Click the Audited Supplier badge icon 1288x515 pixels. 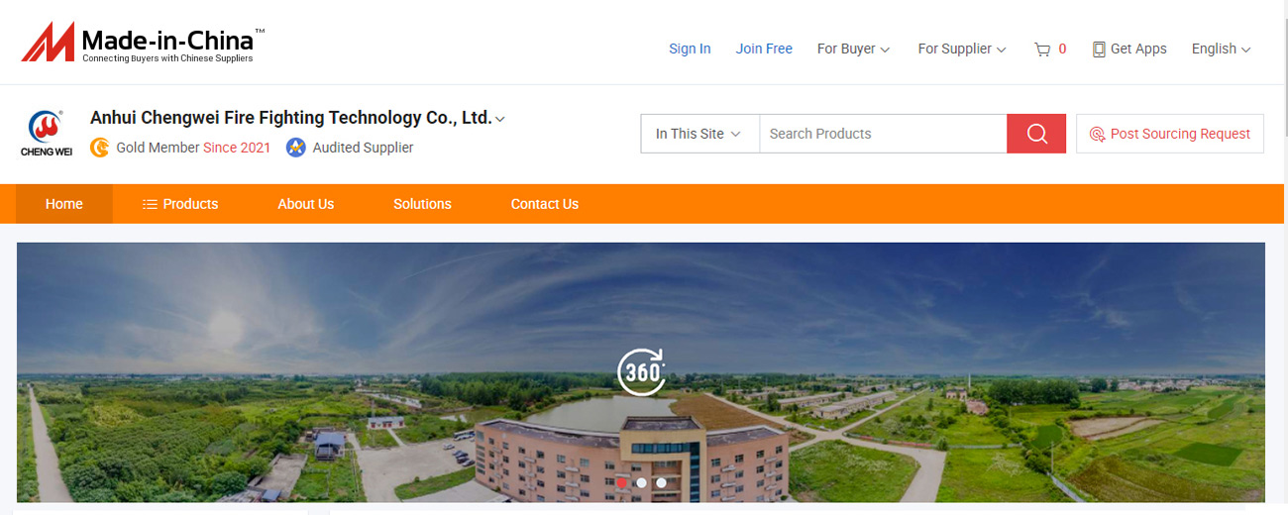click(x=295, y=148)
